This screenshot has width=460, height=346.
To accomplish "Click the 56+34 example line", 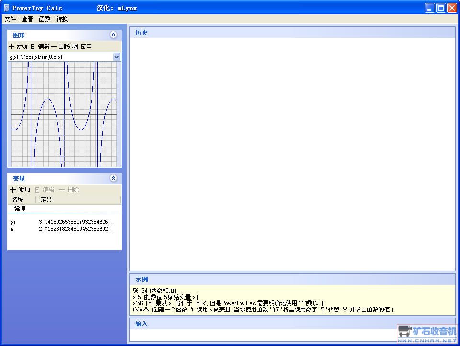I will click(x=155, y=291).
